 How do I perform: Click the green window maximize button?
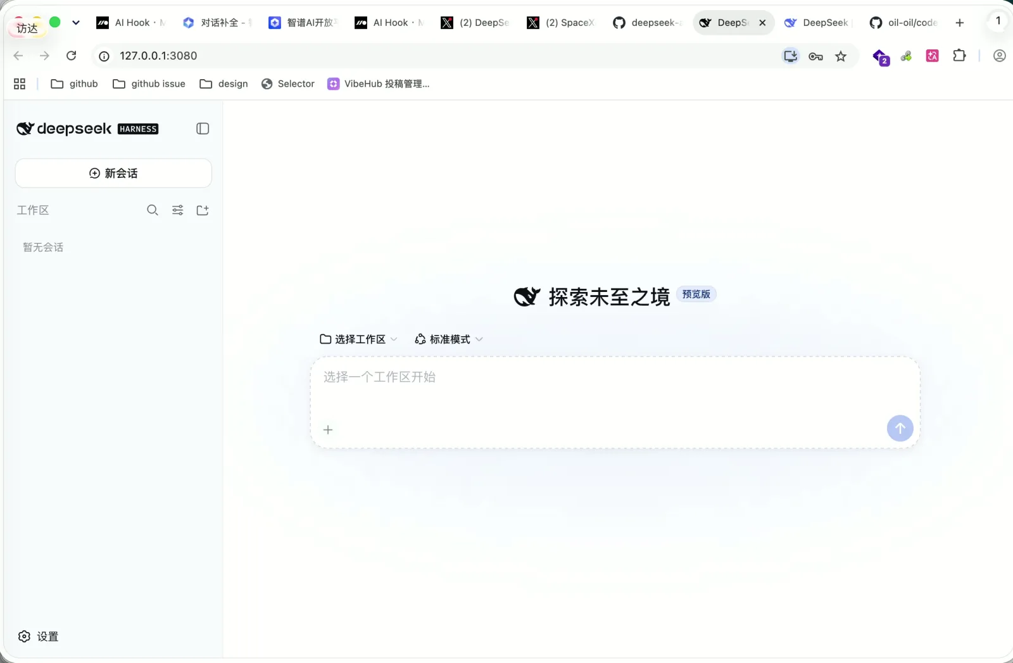(x=55, y=22)
